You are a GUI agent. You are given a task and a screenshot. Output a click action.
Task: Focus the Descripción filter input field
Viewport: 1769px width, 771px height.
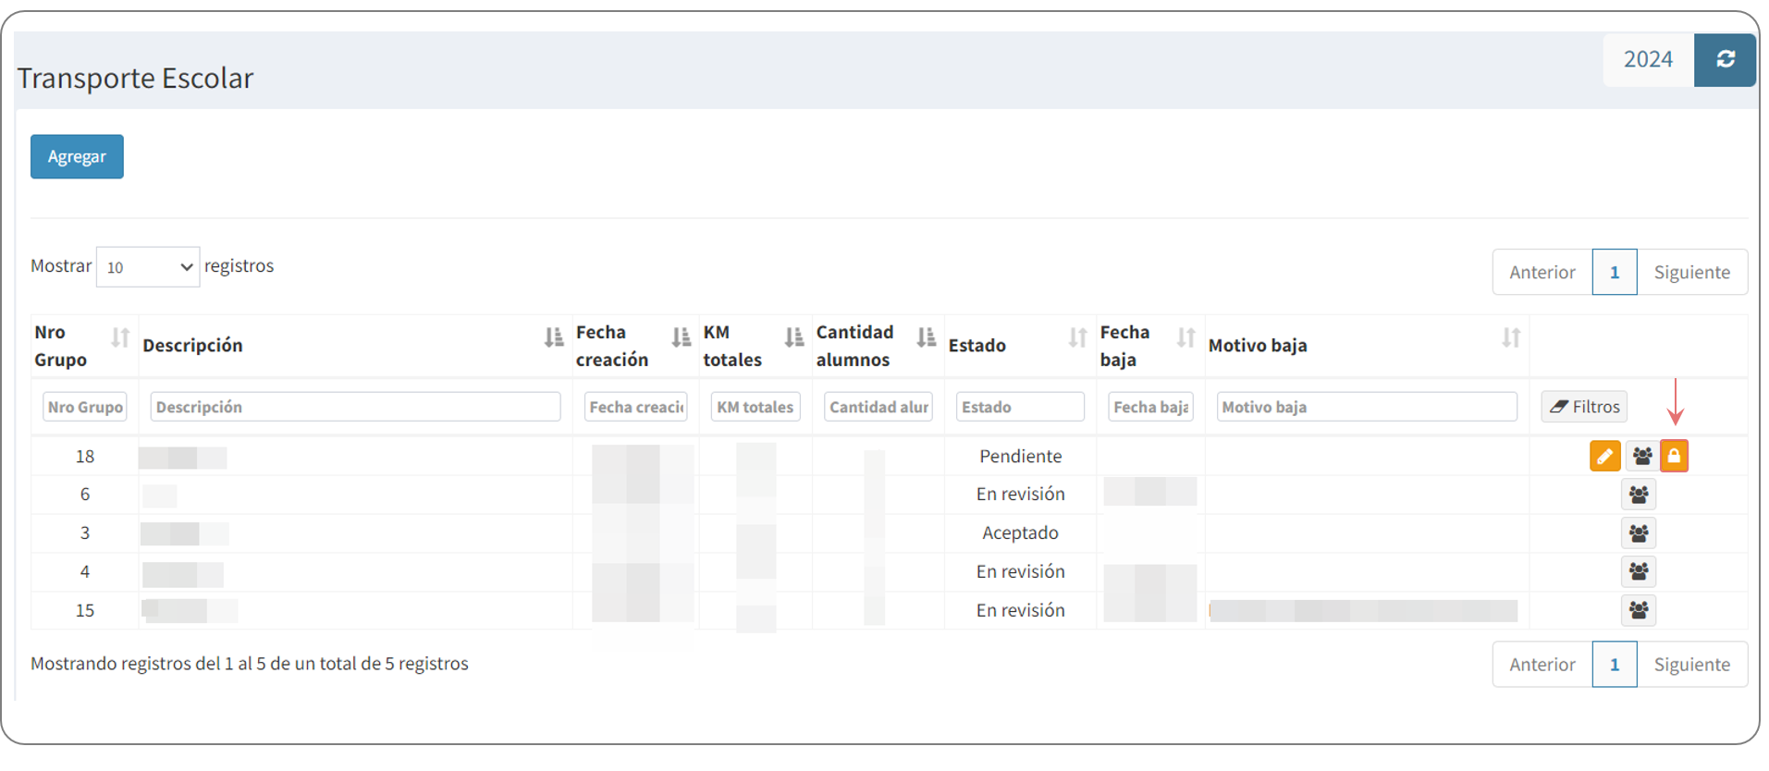[355, 407]
